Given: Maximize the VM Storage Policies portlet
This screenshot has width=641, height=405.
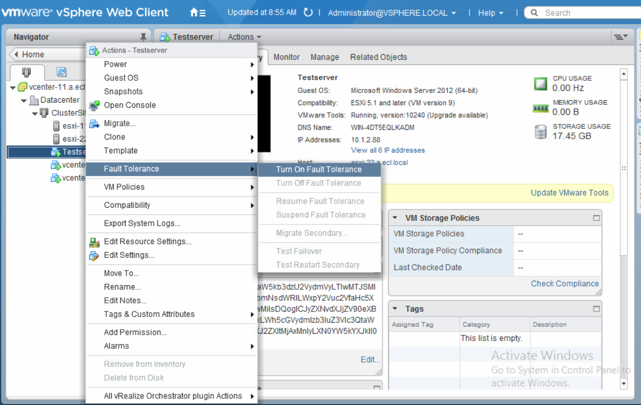Looking at the screenshot, I should point(596,218).
